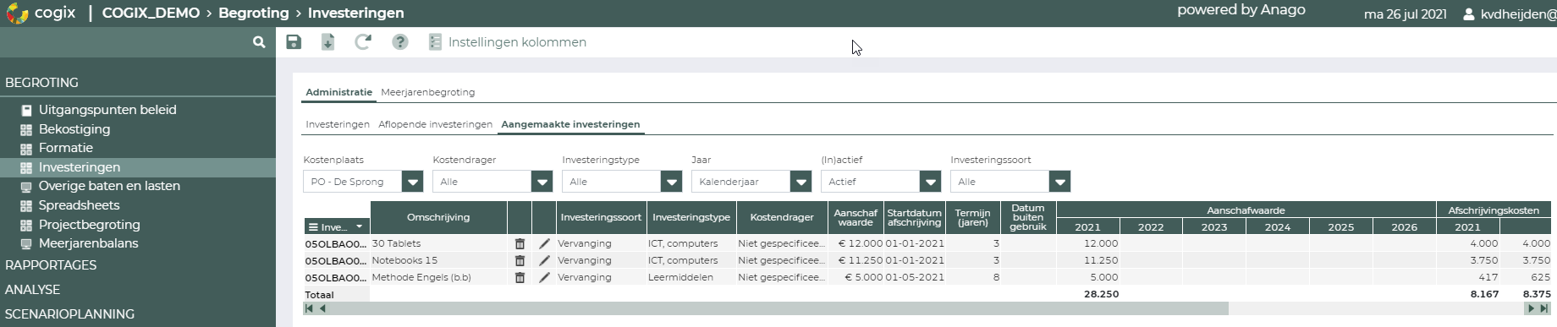Image resolution: width=1557 pixels, height=327 pixels.
Task: Edit the Methode Engels row with pencil icon
Action: pyautogui.click(x=544, y=277)
